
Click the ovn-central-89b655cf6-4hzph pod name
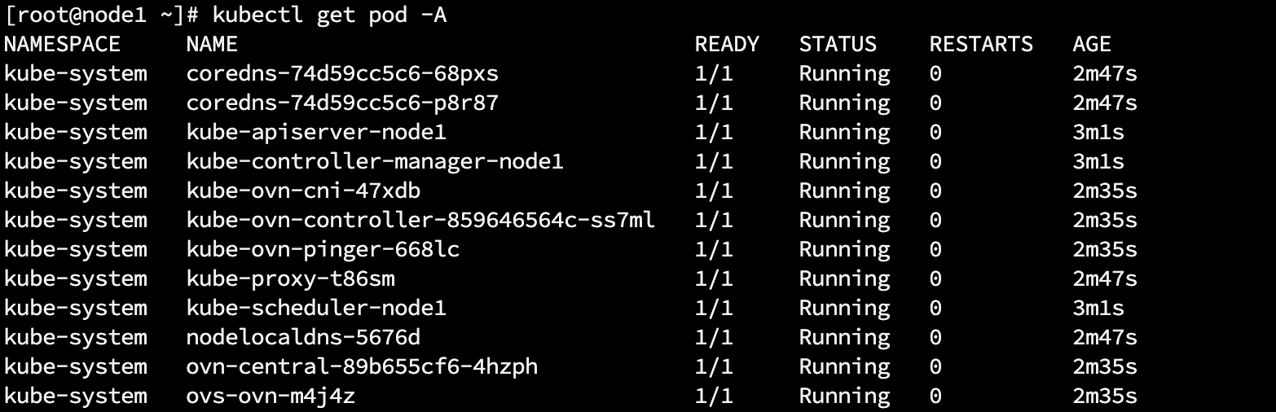click(x=362, y=366)
